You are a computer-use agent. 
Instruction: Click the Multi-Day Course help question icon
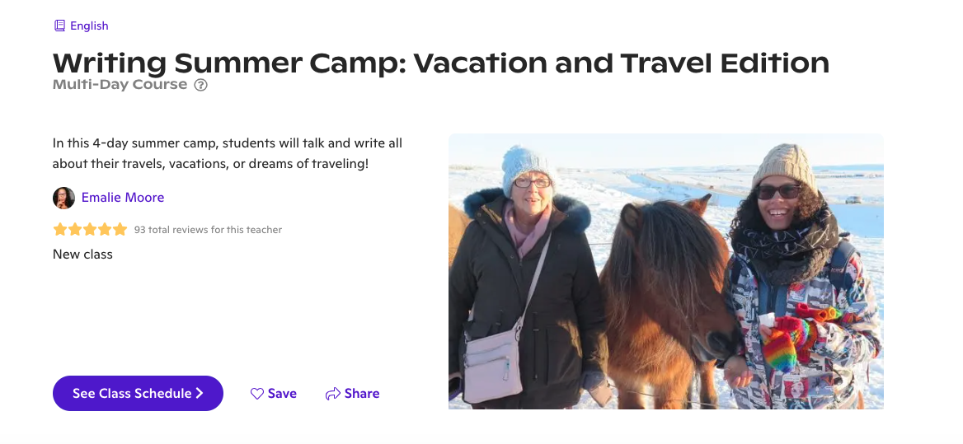[x=201, y=85]
